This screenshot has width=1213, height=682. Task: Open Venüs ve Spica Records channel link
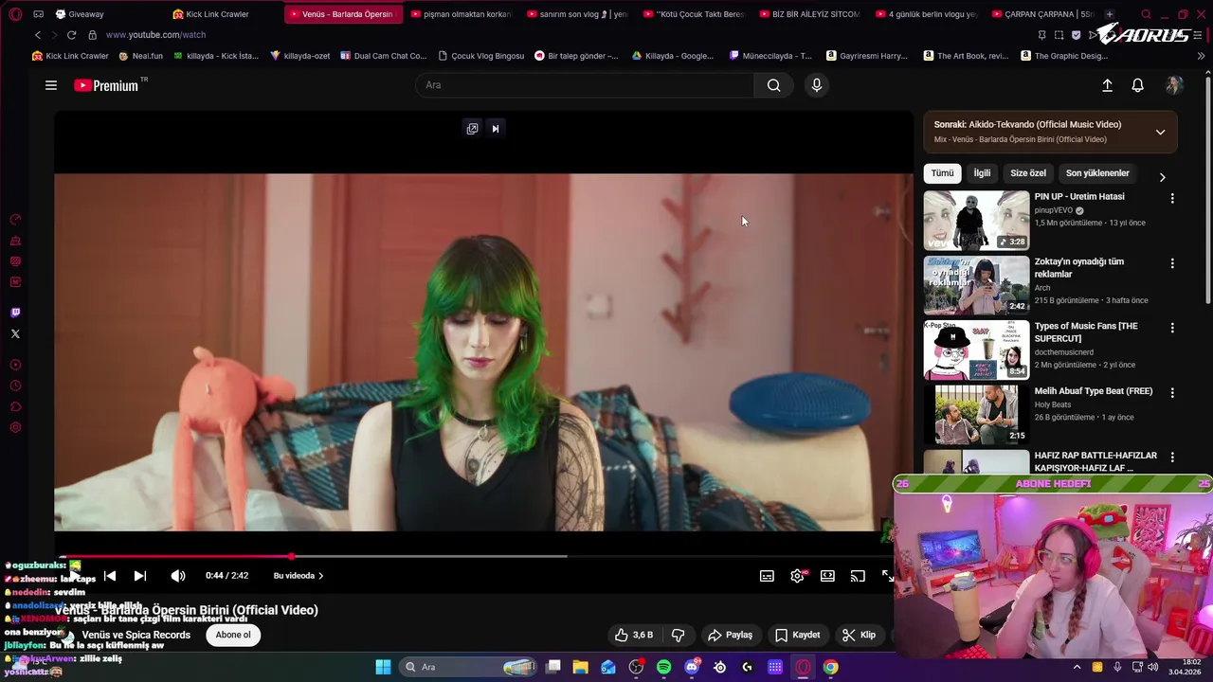point(136,635)
